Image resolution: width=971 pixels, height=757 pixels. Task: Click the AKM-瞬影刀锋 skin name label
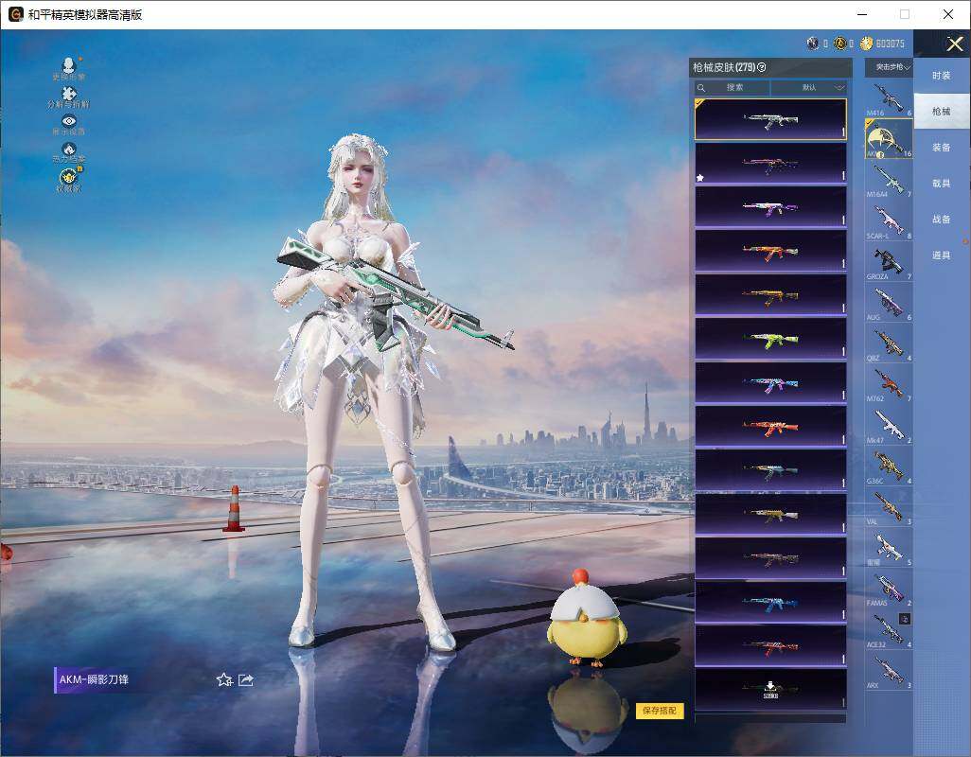(94, 679)
